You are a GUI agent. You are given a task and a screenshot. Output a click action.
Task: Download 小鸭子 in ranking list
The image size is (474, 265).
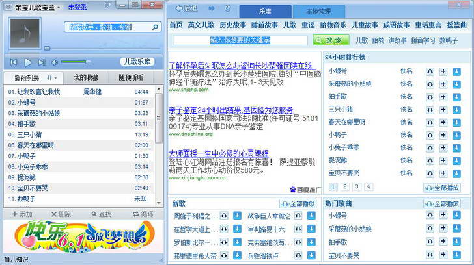(x=456, y=135)
